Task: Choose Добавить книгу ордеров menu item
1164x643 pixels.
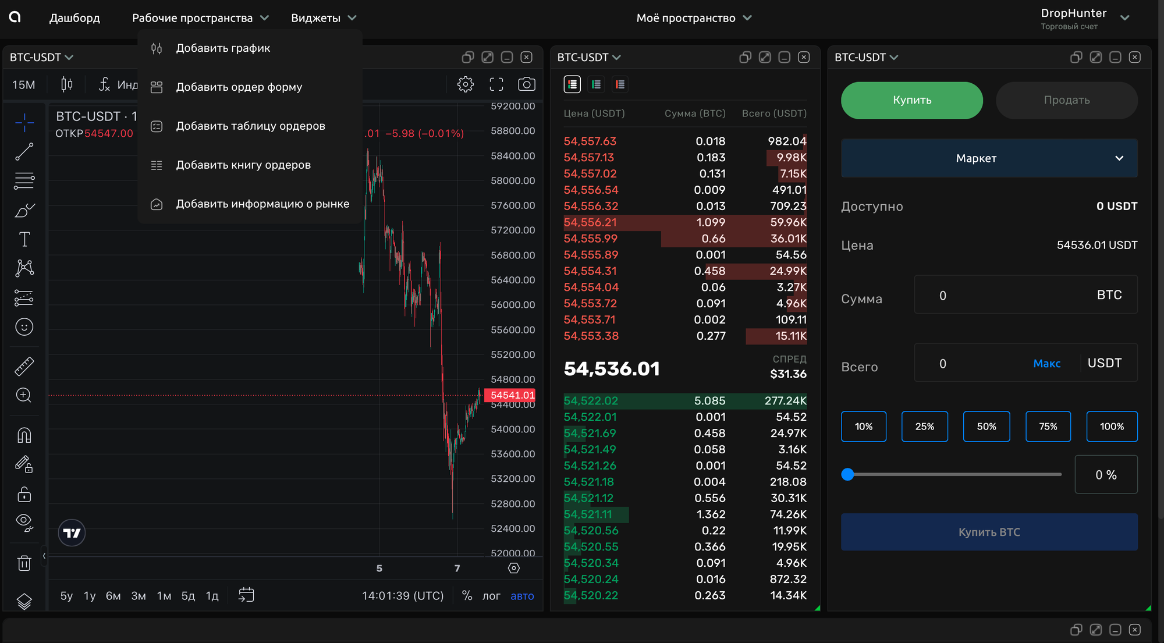Action: coord(243,165)
